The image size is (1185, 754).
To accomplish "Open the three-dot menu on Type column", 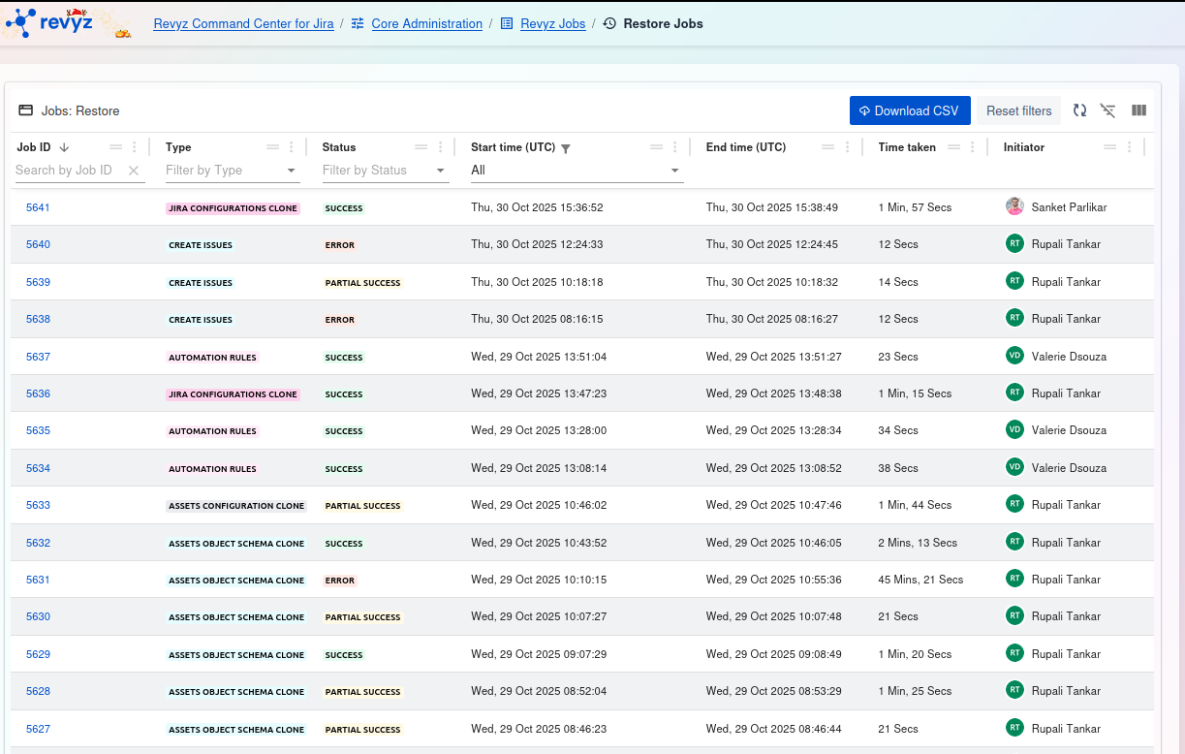I will (x=292, y=147).
